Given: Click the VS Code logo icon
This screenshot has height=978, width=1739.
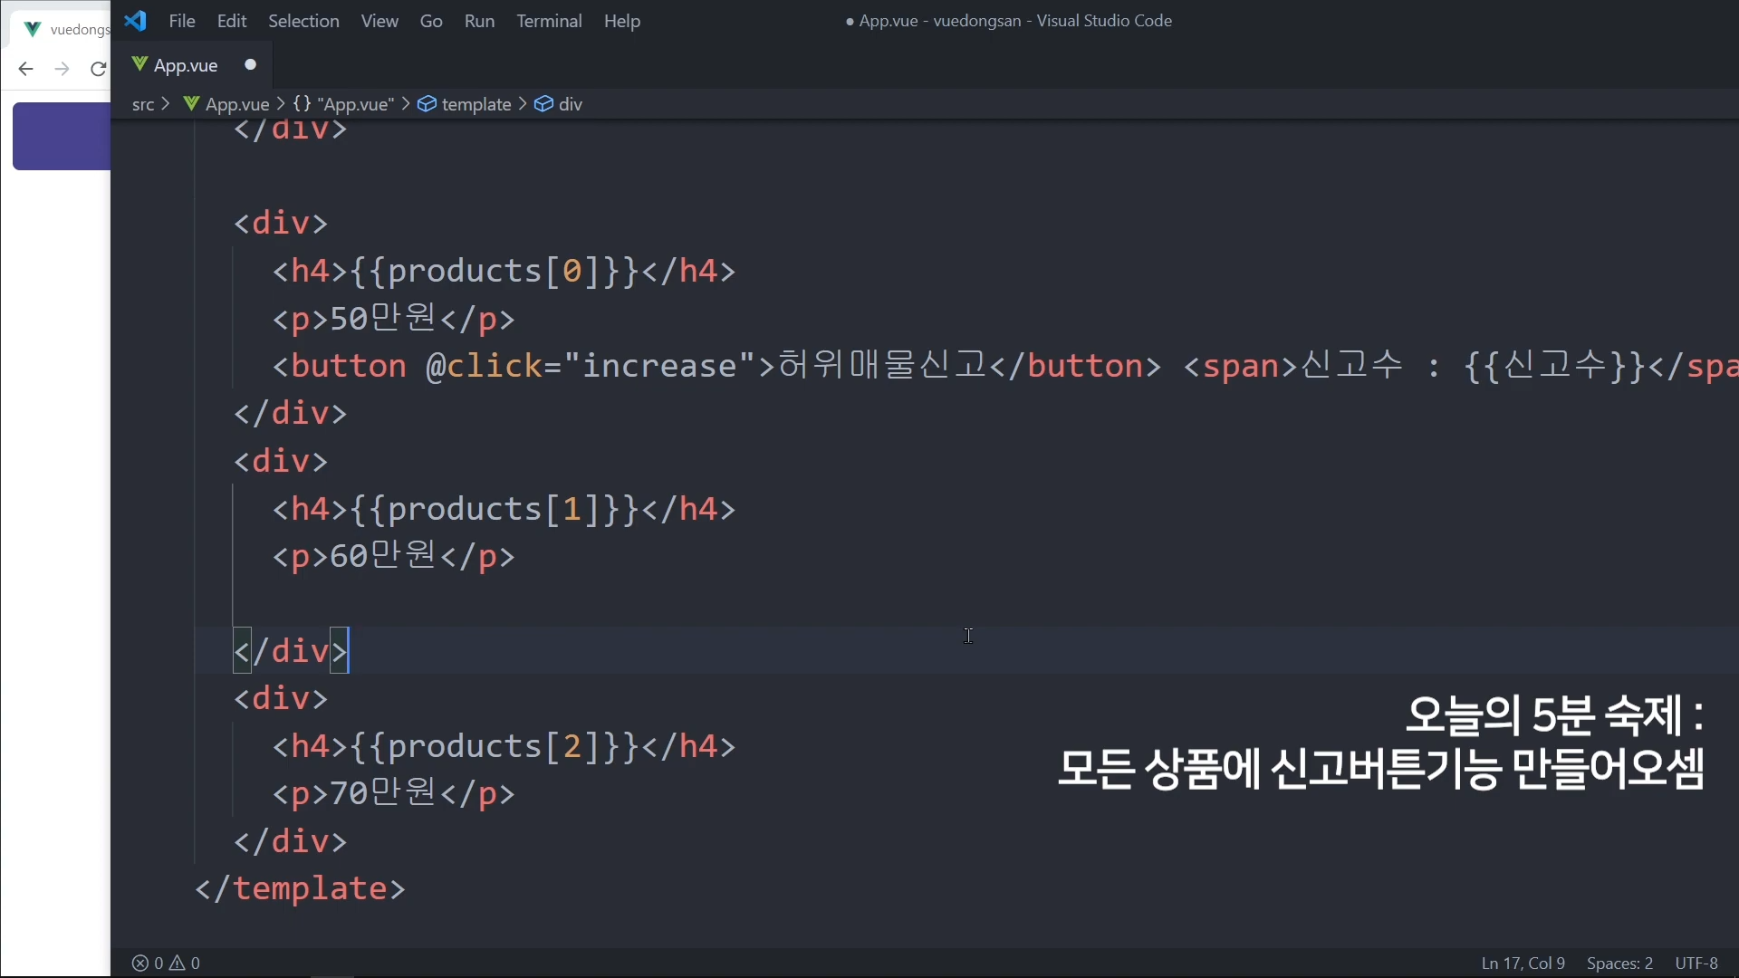Looking at the screenshot, I should (135, 21).
